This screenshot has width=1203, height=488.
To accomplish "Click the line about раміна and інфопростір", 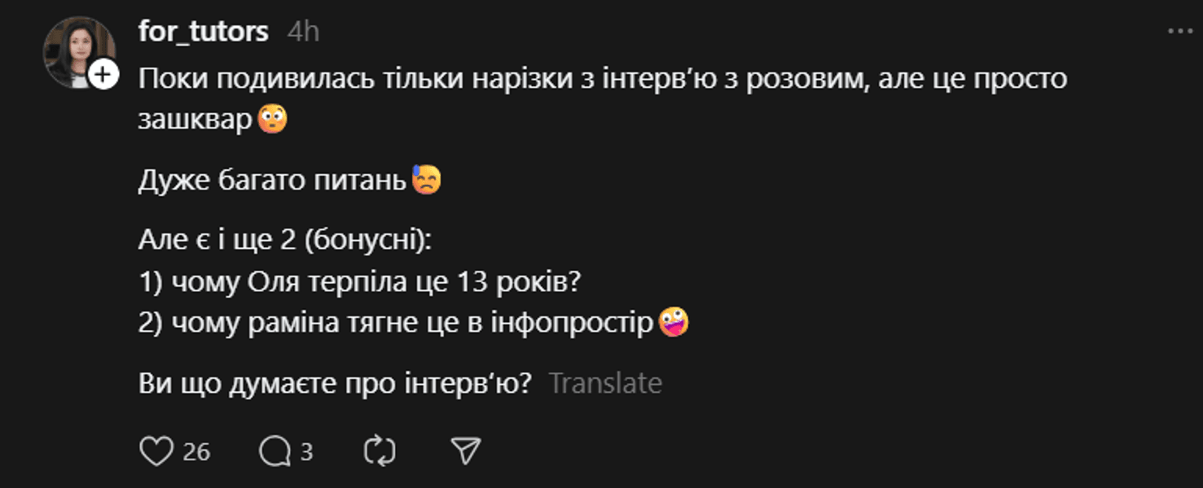I will [x=396, y=323].
